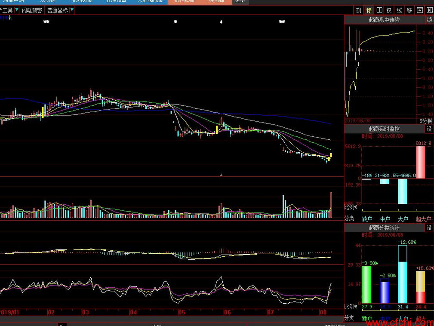Click the 超赢盘中趋势 panel header
This screenshot has height=326, width=434.
pyautogui.click(x=384, y=20)
